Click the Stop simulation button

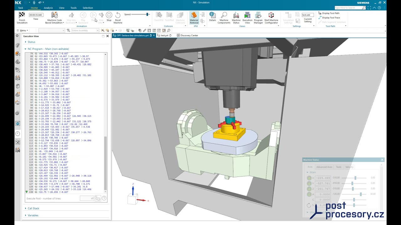pos(109,15)
